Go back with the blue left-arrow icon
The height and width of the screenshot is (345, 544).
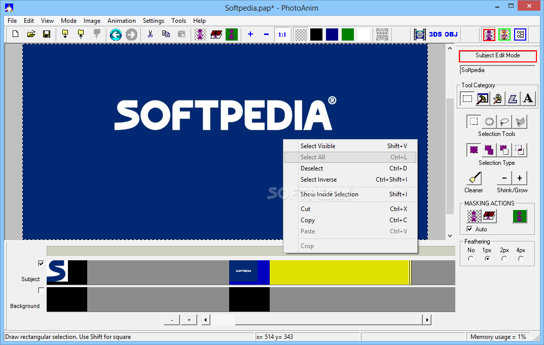(x=116, y=34)
